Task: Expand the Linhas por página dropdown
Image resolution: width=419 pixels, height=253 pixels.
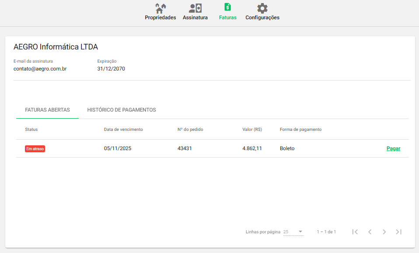Action: (293, 232)
